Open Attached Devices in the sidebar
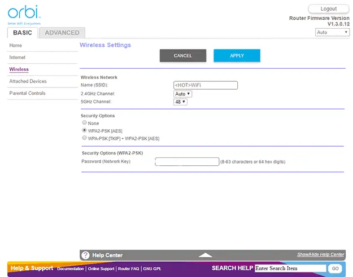 [28, 81]
